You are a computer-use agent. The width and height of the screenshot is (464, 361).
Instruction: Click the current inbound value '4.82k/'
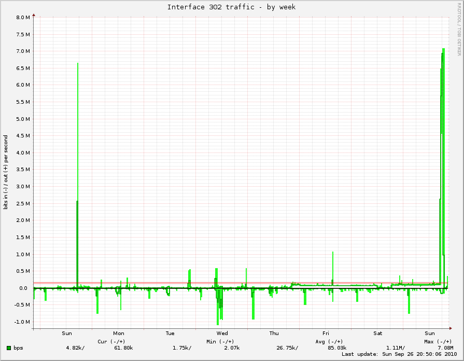click(x=75, y=348)
